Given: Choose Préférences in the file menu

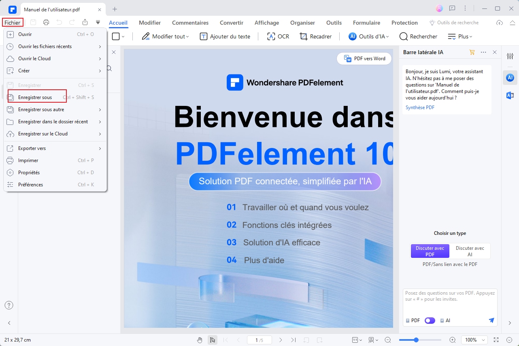Looking at the screenshot, I should [x=55, y=185].
